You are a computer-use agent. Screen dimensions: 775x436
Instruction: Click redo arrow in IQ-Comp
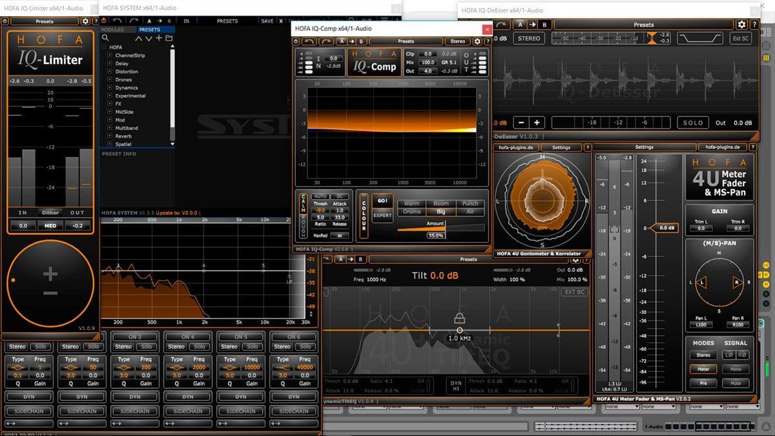point(325,41)
